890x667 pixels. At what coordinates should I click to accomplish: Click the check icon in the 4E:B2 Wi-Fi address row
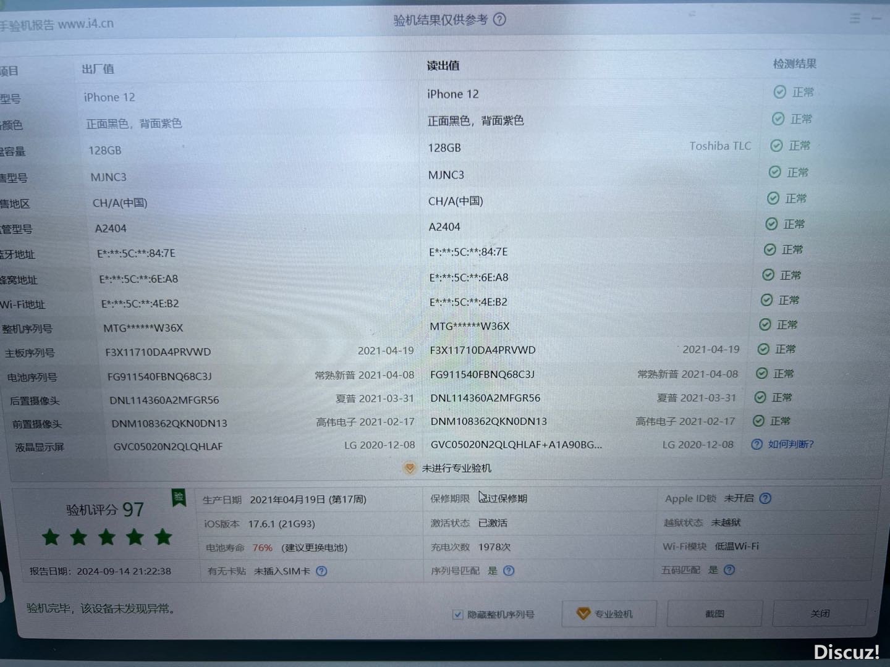(x=766, y=300)
